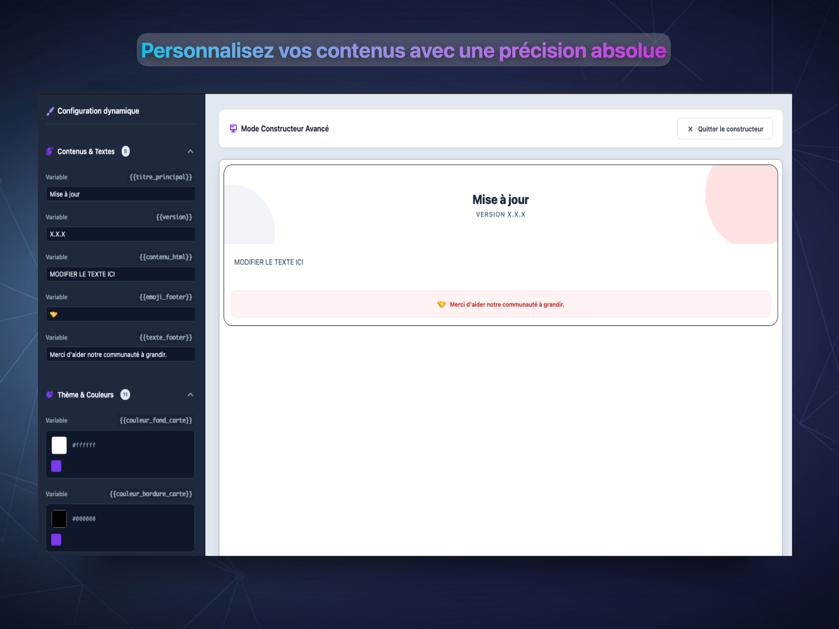Click the handshake emoji in the preview footer

441,304
